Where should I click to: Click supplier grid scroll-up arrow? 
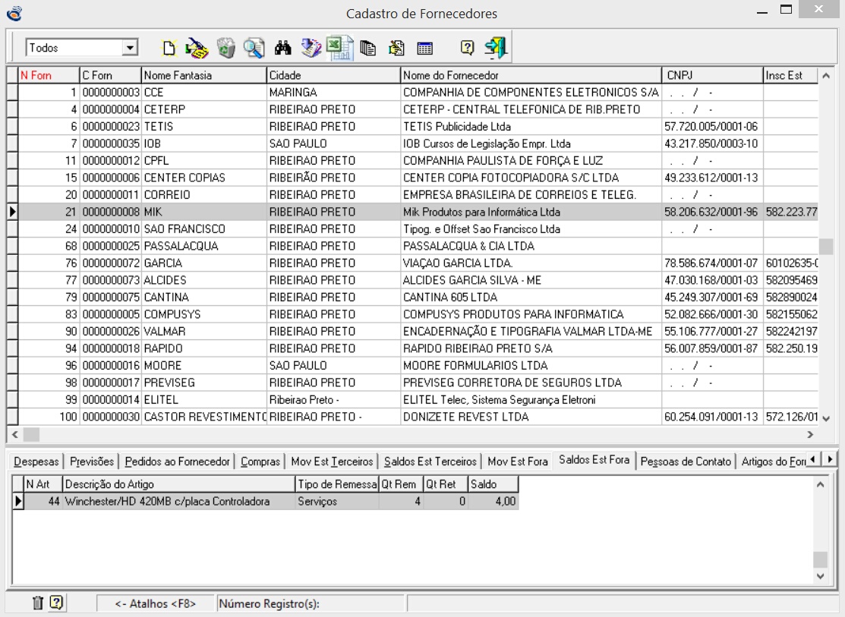(x=825, y=76)
